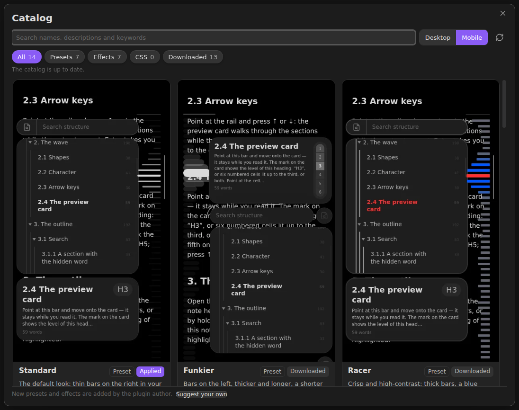Click the Preset tag on Racer card
This screenshot has height=410, width=519.
(437, 371)
